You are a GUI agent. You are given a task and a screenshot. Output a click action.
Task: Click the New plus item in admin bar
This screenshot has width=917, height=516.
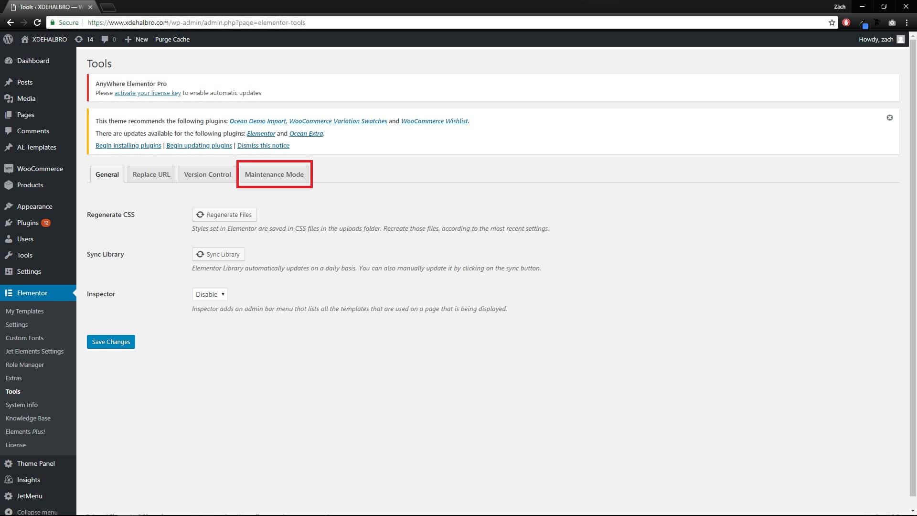[x=137, y=39]
